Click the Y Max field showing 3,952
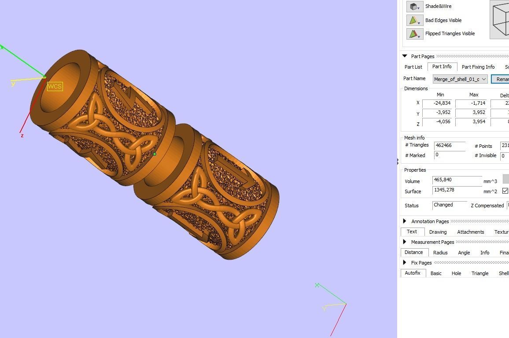This screenshot has width=509, height=338. pyautogui.click(x=471, y=113)
